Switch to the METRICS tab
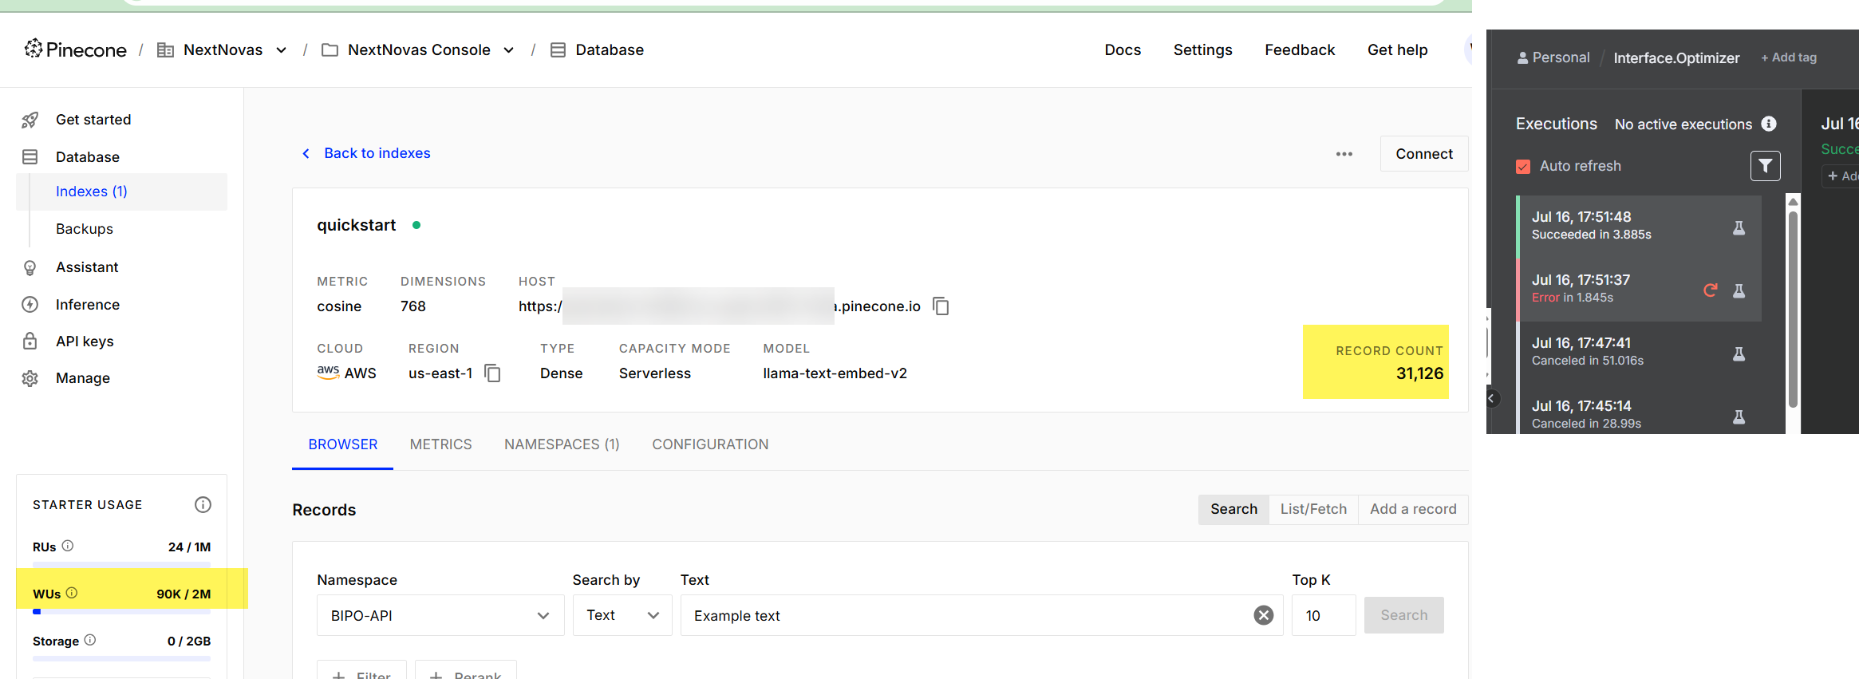The height and width of the screenshot is (679, 1859). 441,444
